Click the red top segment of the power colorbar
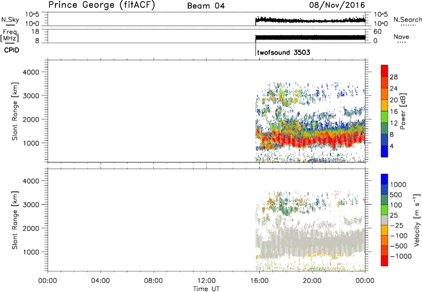Viewport: 422px width, 292px height. tap(385, 71)
